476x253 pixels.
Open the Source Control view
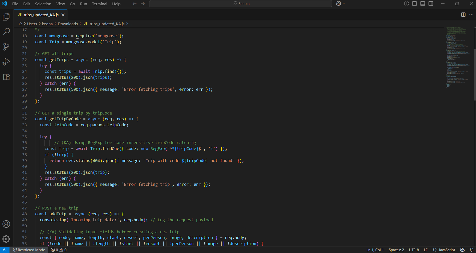(x=6, y=46)
